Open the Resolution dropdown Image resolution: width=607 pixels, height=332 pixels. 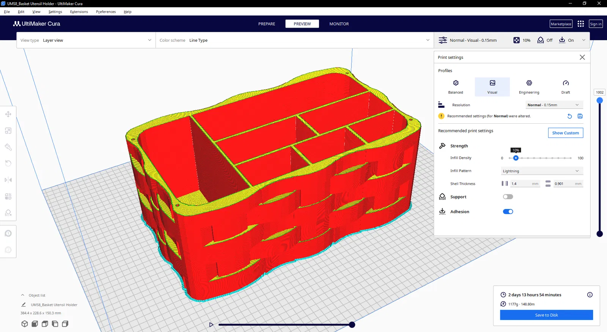point(554,105)
